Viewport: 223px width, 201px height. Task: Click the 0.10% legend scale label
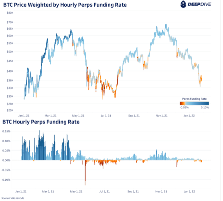coord(205,107)
